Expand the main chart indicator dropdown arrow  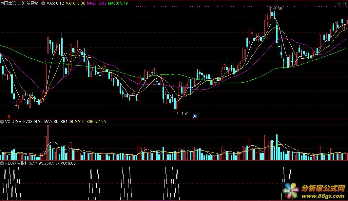[x=43, y=3]
